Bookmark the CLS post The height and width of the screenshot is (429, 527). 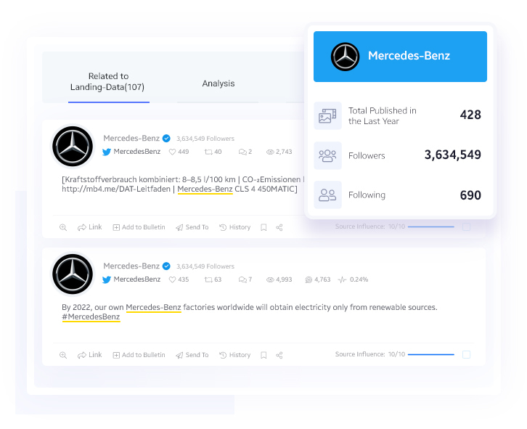[263, 228]
